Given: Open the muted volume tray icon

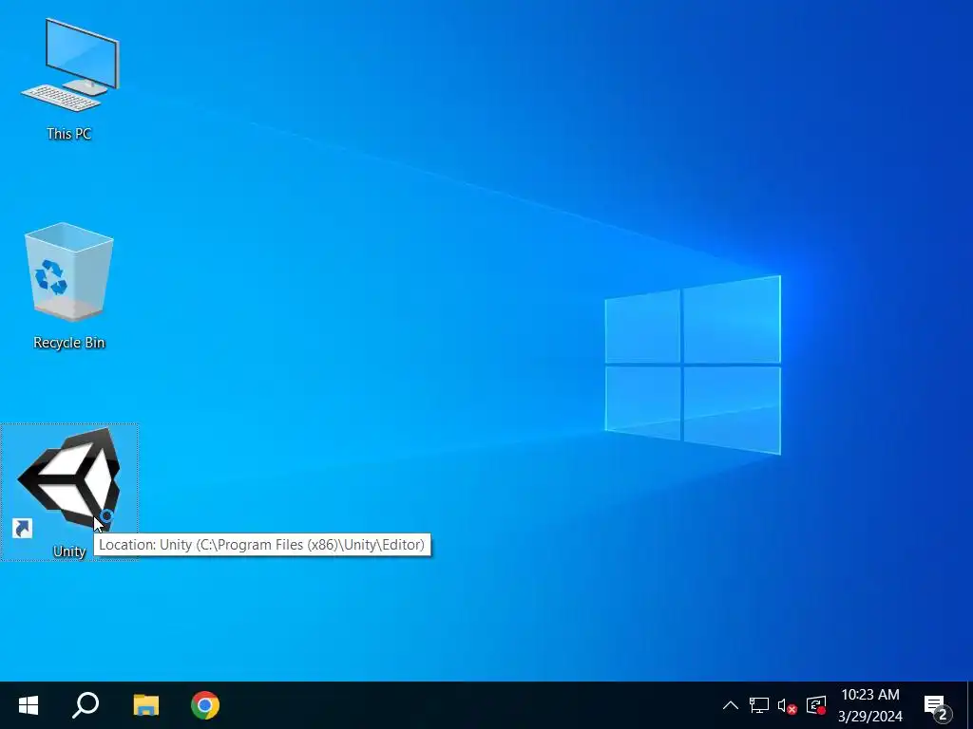Looking at the screenshot, I should tap(787, 706).
